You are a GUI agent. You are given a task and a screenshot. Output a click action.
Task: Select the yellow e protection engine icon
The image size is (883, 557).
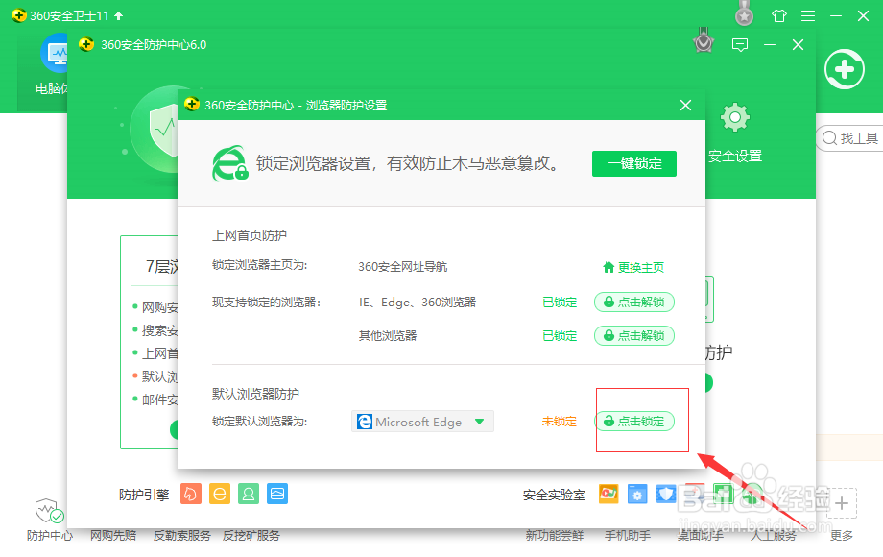pyautogui.click(x=220, y=494)
